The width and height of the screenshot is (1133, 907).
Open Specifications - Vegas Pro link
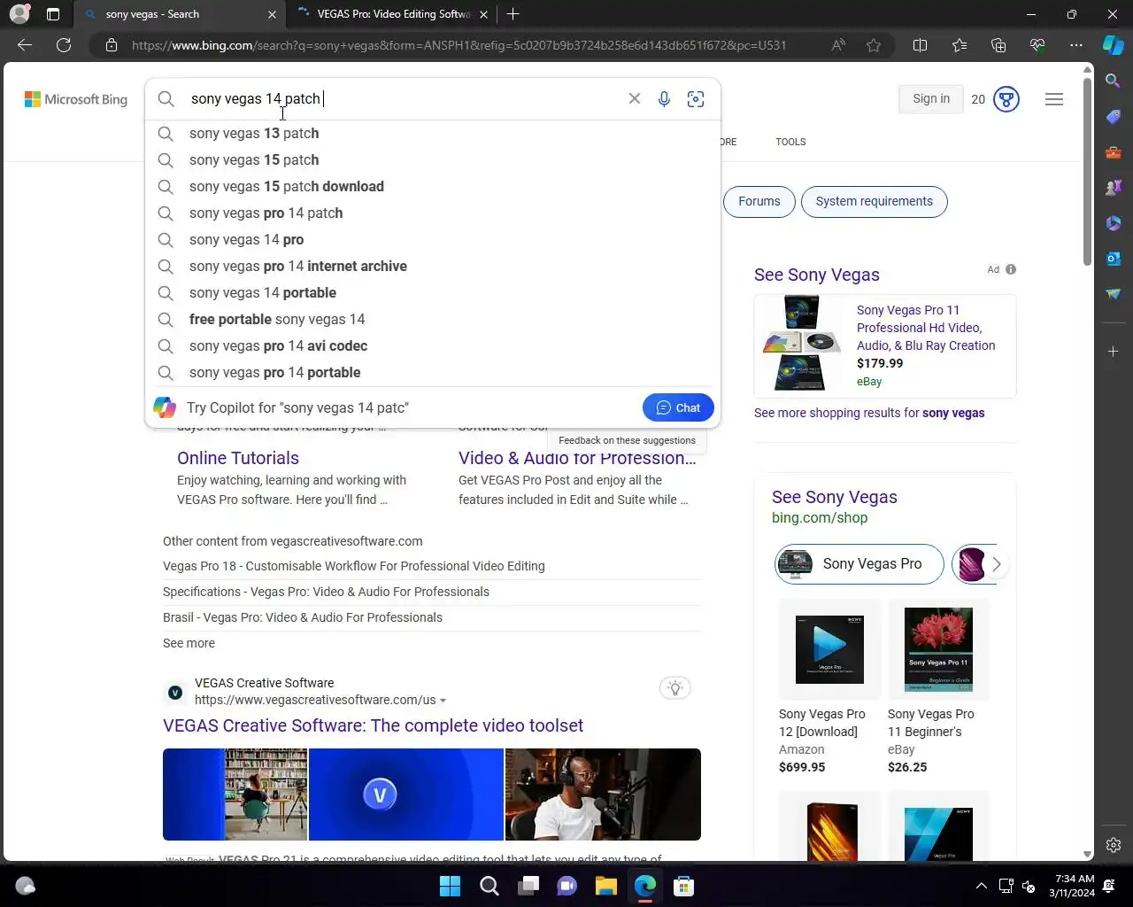click(x=326, y=592)
